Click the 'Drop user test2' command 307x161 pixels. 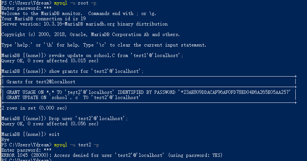point(88,119)
